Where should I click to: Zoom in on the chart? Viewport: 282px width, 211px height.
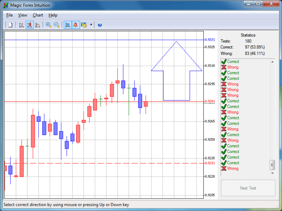click(x=49, y=25)
